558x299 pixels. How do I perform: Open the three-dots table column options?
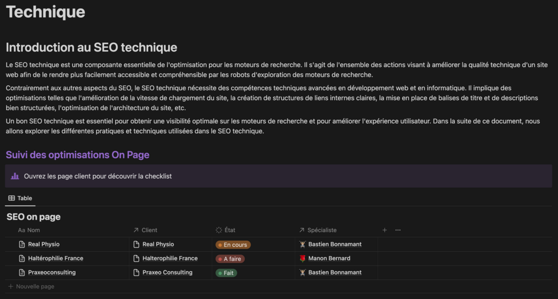(398, 230)
